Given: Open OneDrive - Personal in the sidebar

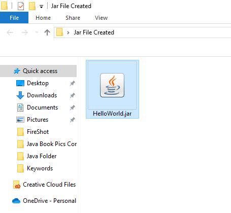Looking at the screenshot, I should (x=49, y=201).
